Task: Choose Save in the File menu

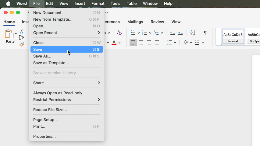Action: coord(67,49)
